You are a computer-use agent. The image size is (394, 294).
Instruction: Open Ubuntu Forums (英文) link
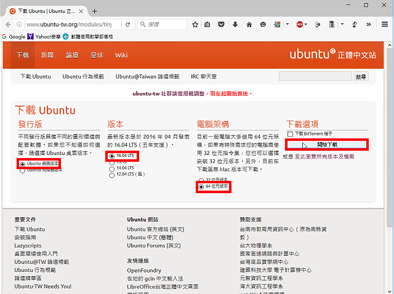coord(154,245)
